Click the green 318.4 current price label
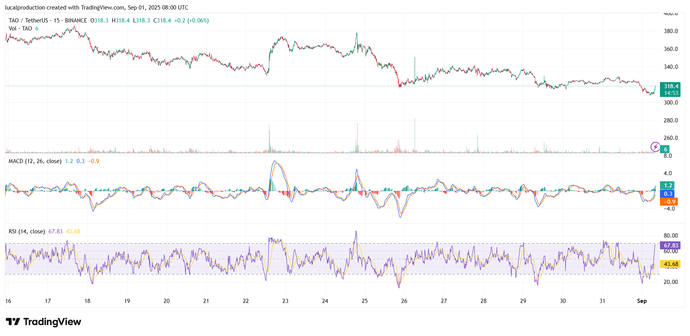Image resolution: width=690 pixels, height=336 pixels. pos(671,86)
